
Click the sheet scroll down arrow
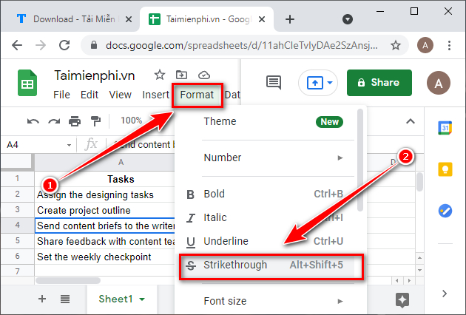[419, 270]
